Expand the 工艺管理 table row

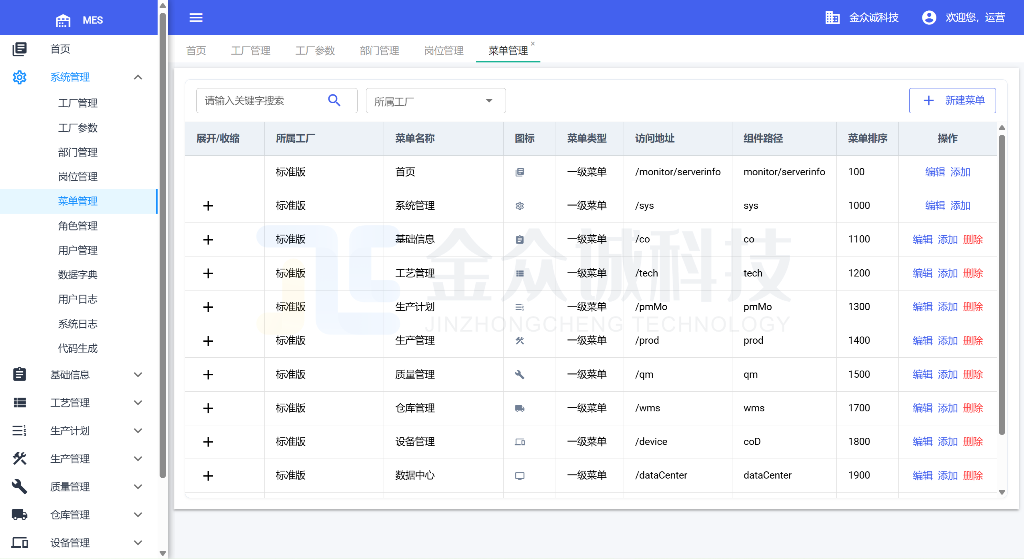point(208,273)
